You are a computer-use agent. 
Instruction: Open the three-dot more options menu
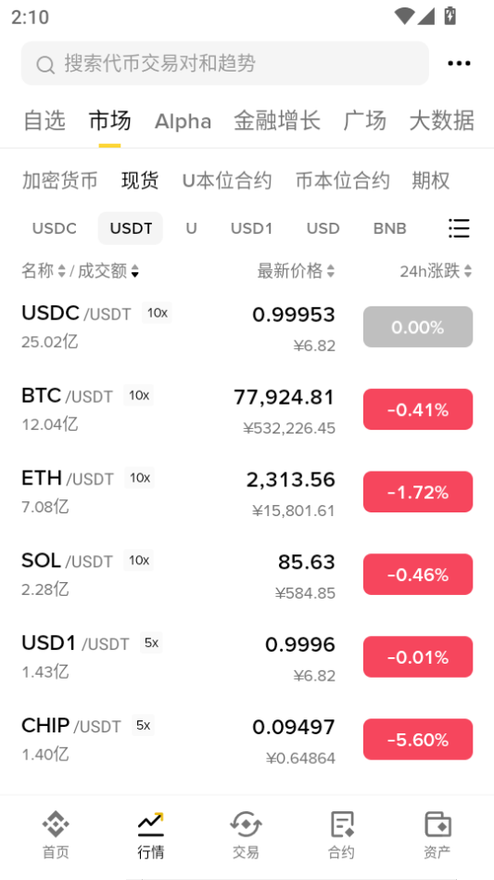point(459,63)
